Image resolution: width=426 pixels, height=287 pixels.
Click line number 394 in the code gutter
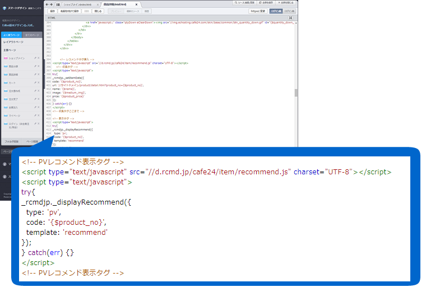tap(48, 59)
